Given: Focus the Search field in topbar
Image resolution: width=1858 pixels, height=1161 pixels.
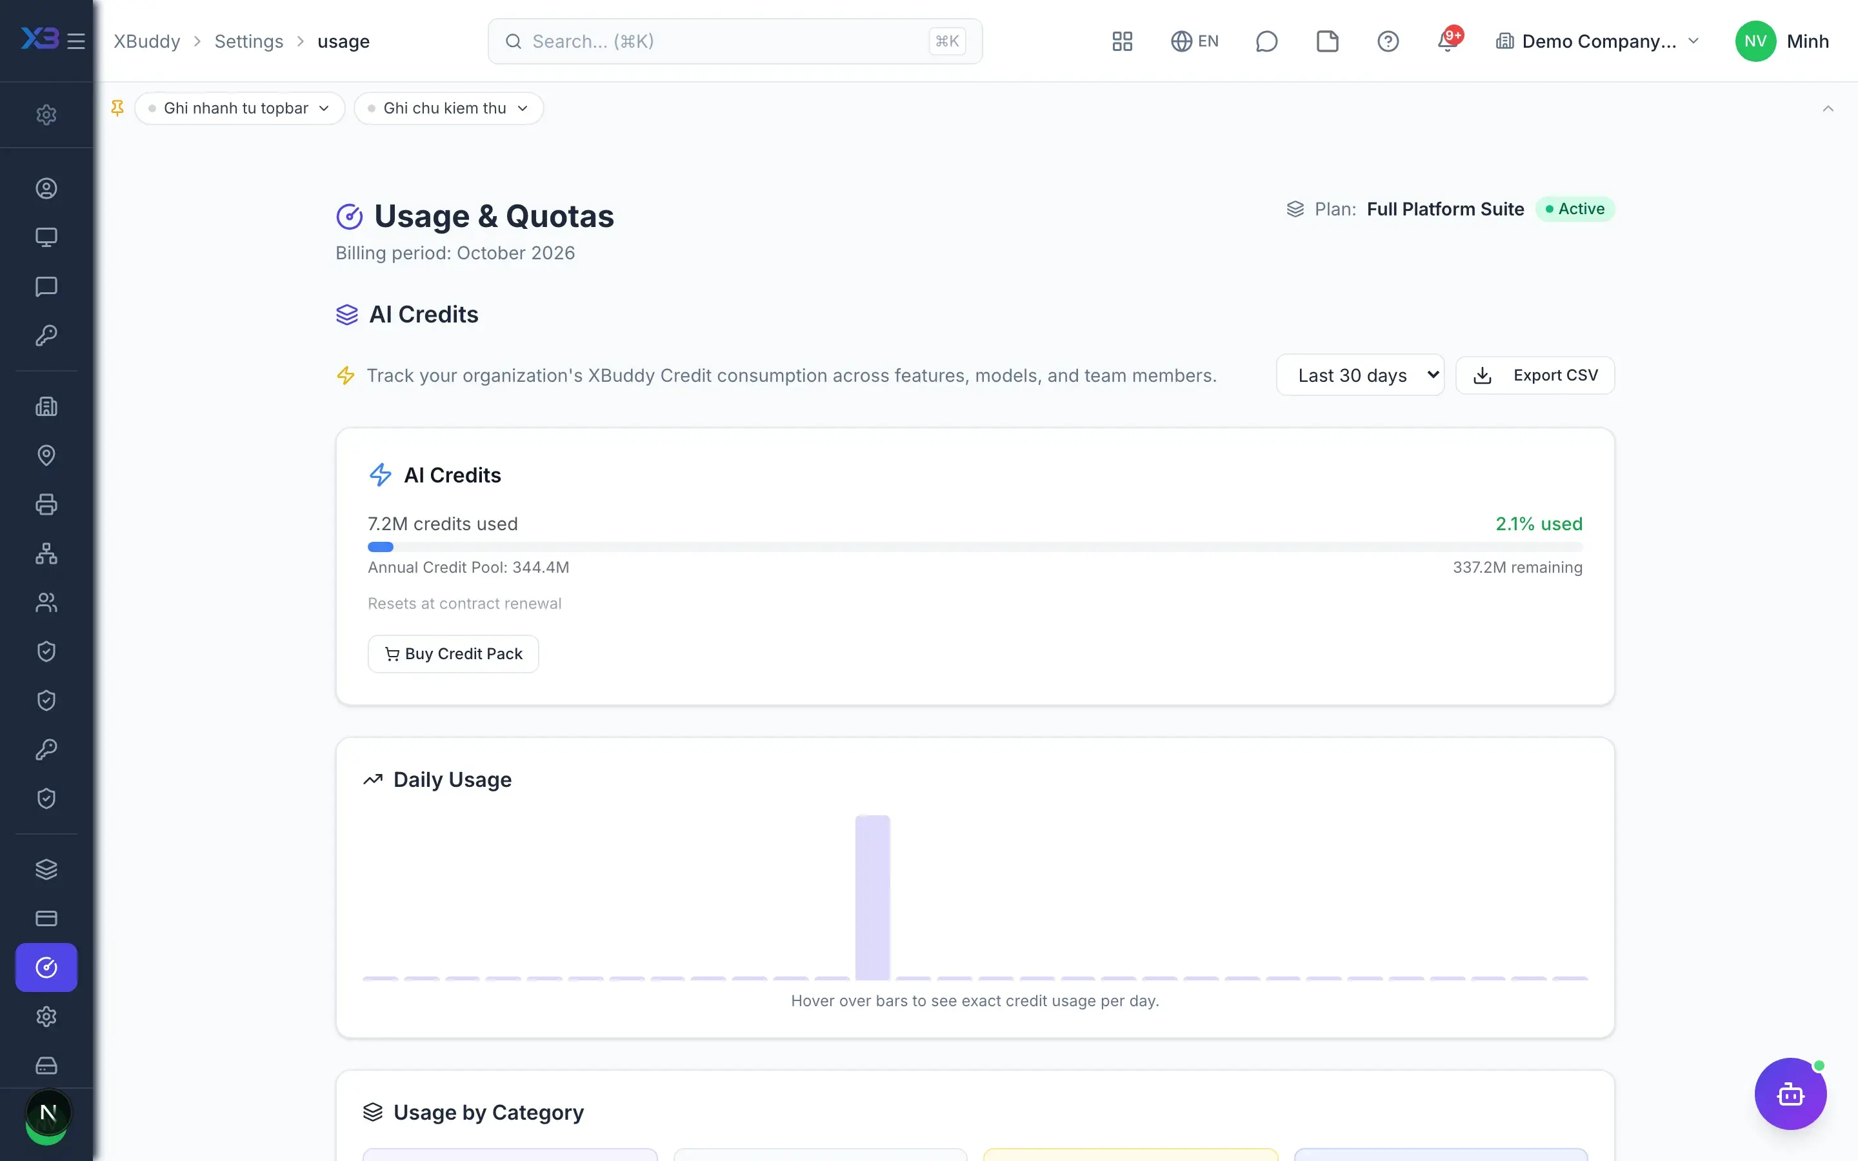Looking at the screenshot, I should 735,41.
